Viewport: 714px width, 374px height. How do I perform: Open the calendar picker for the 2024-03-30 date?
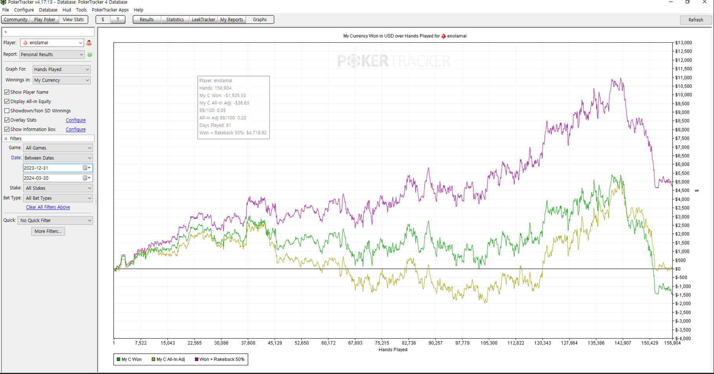pos(87,178)
